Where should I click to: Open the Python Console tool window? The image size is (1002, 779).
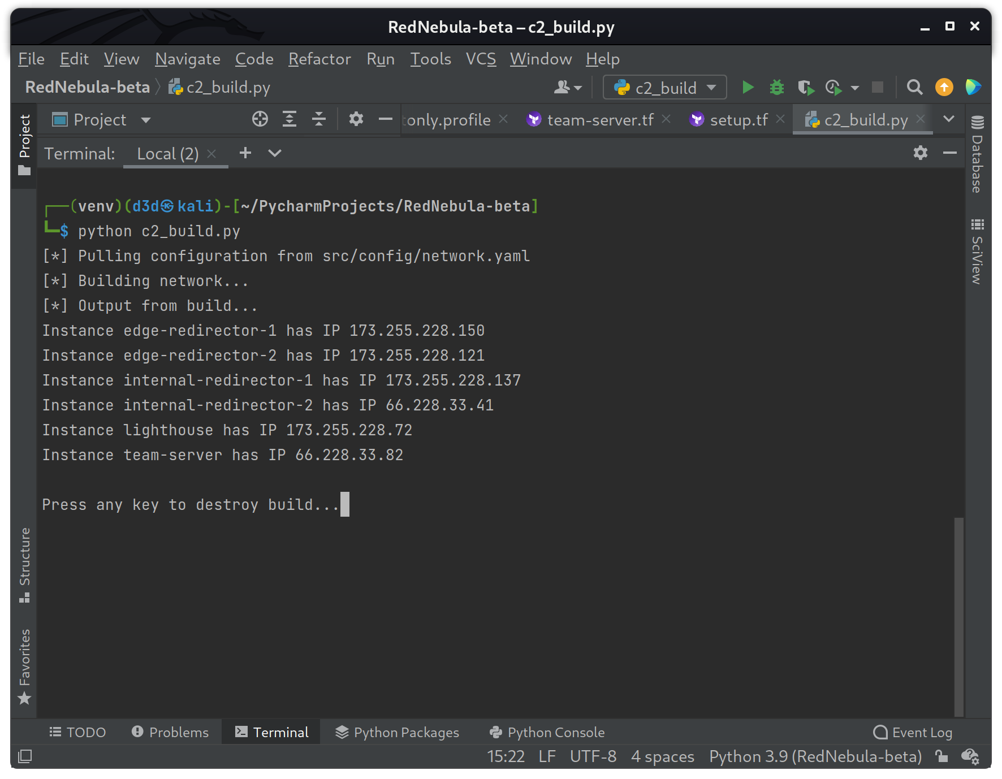547,732
